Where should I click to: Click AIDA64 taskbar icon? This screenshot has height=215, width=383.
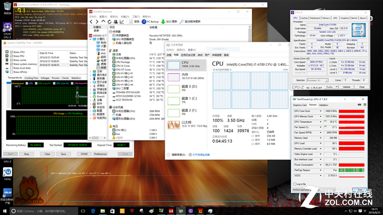[171, 211]
